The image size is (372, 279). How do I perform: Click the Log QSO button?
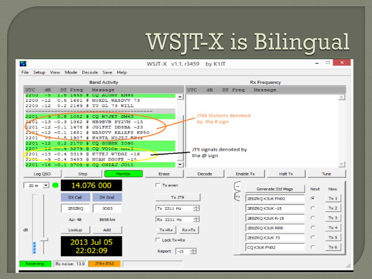[42, 174]
